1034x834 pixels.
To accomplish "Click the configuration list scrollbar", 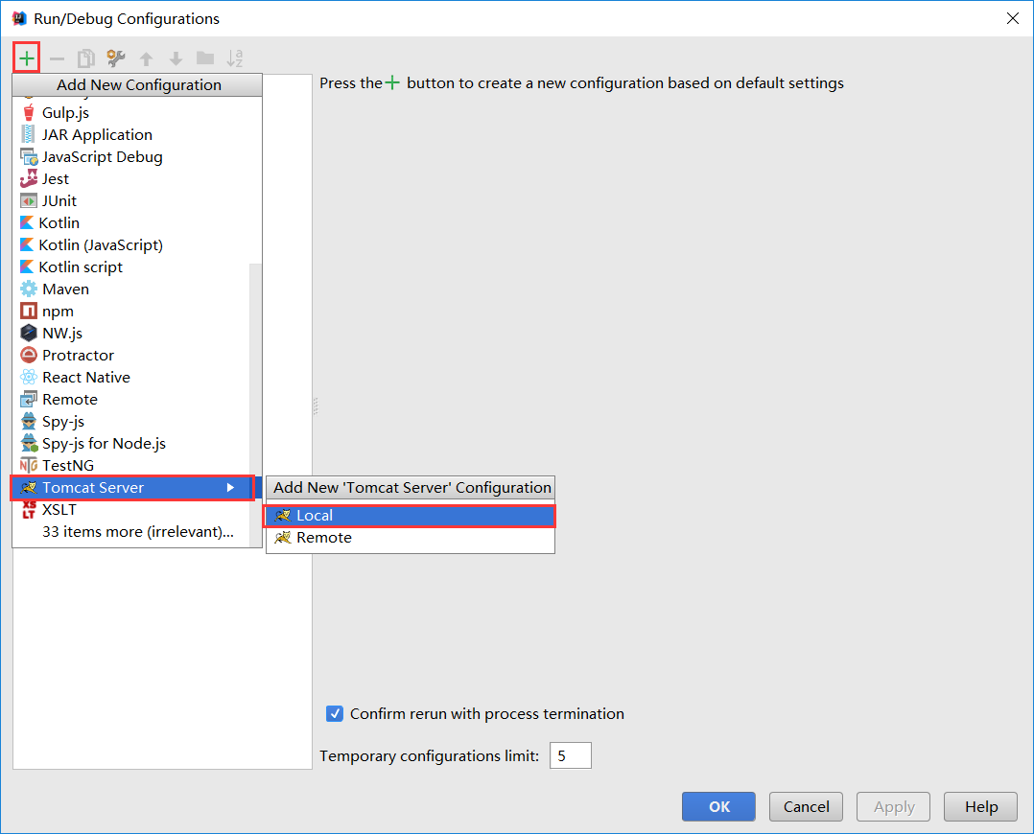I will pyautogui.click(x=256, y=404).
